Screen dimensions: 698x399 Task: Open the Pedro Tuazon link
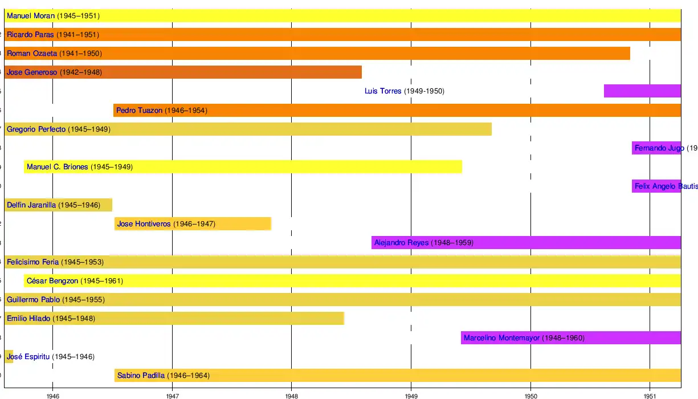139,111
